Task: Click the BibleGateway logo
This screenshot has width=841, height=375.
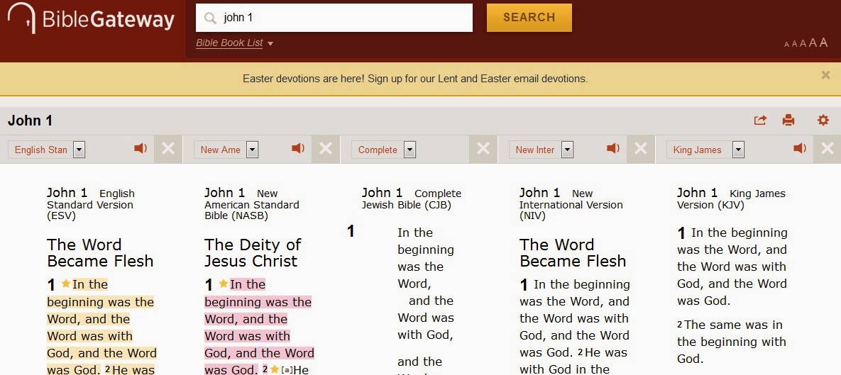Action: tap(91, 18)
